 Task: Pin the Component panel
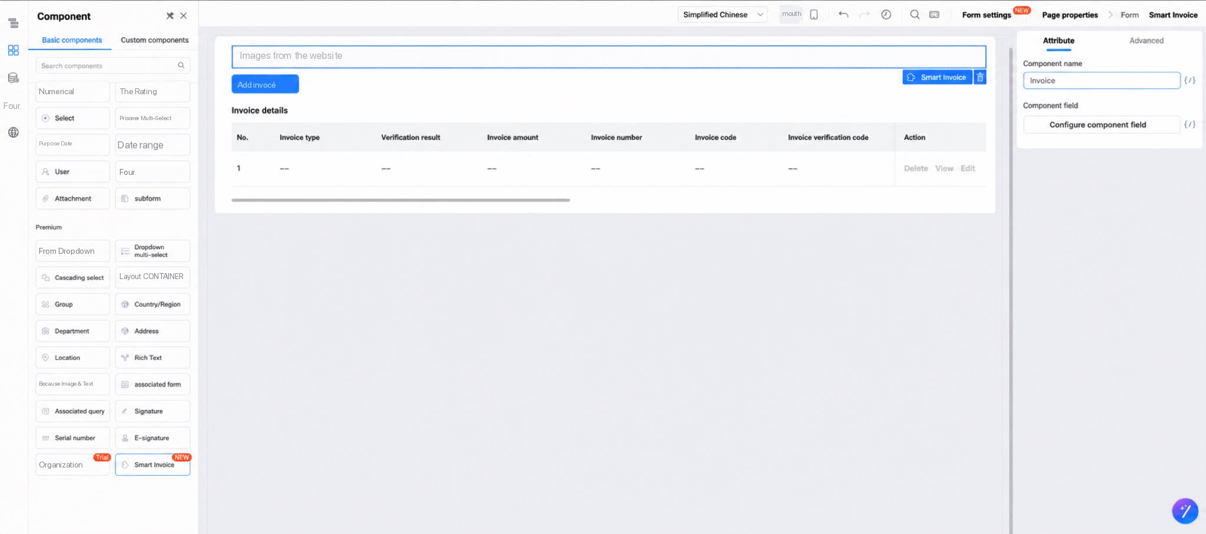pyautogui.click(x=170, y=16)
